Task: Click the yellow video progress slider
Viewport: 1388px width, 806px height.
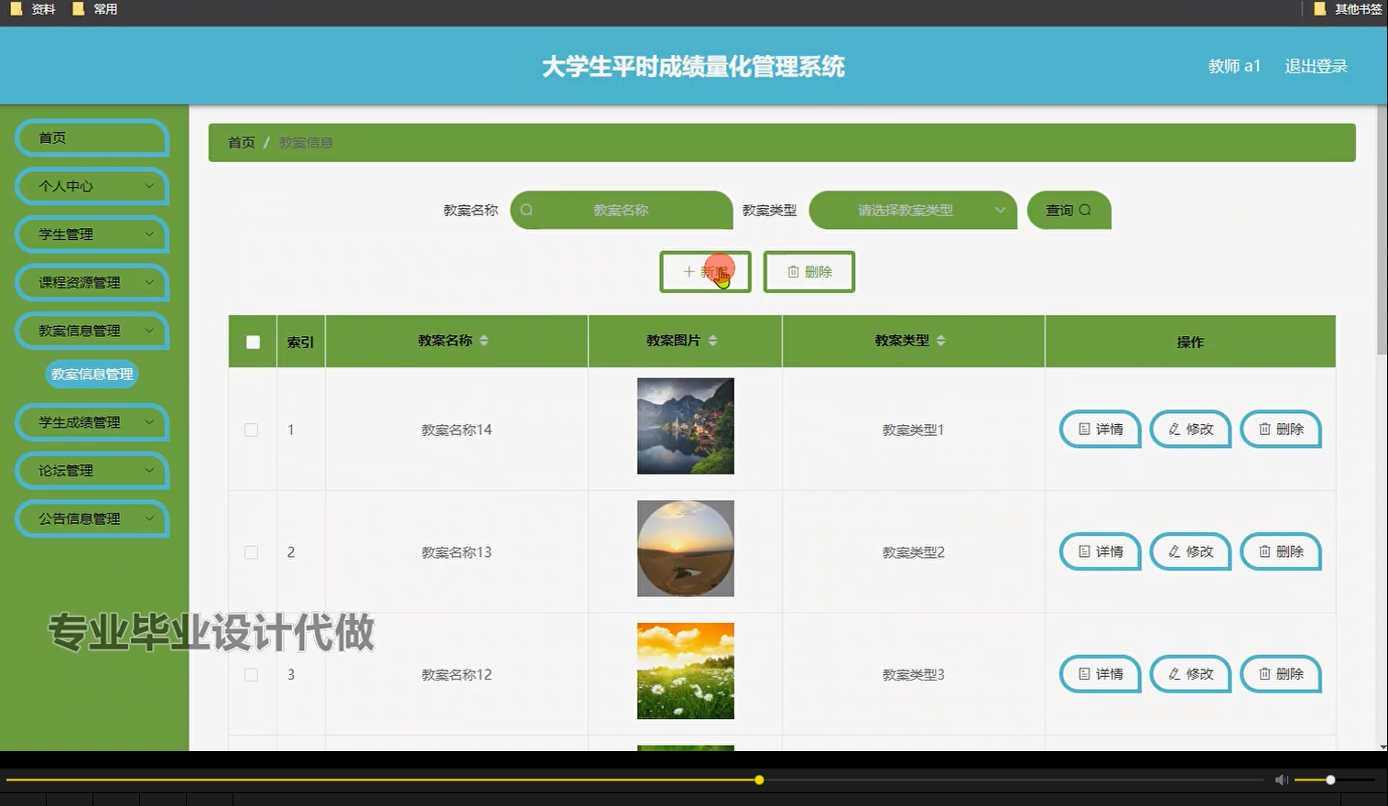Action: 758,779
